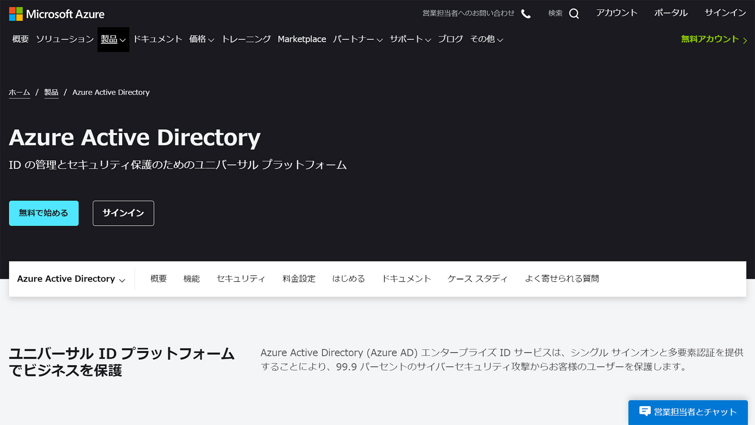Expand the パートナー dropdown menu
The width and height of the screenshot is (755, 425).
click(x=358, y=39)
